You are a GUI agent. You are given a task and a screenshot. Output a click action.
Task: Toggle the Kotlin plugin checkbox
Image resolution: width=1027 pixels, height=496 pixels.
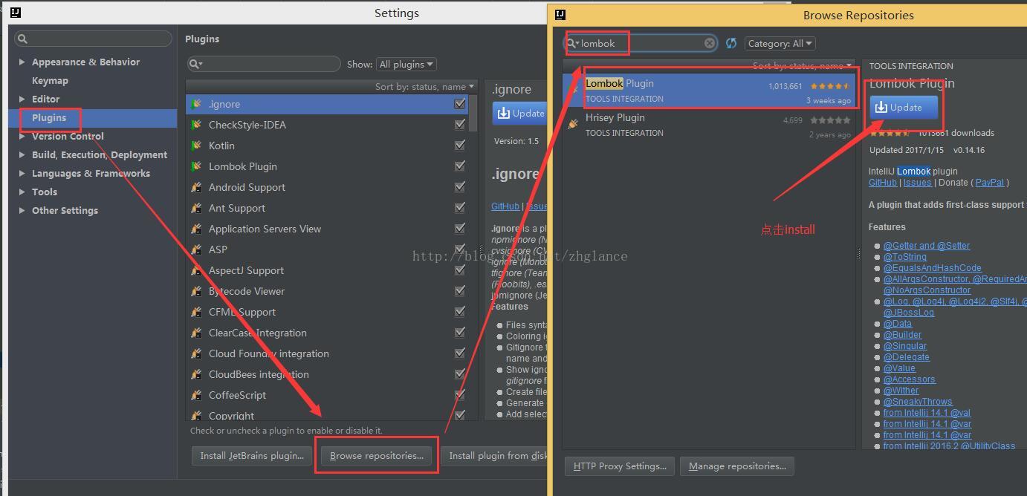[x=460, y=146]
